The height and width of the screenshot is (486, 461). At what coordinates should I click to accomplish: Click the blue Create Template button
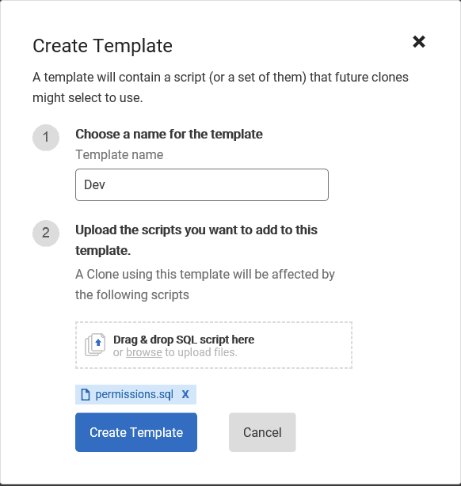coord(136,432)
